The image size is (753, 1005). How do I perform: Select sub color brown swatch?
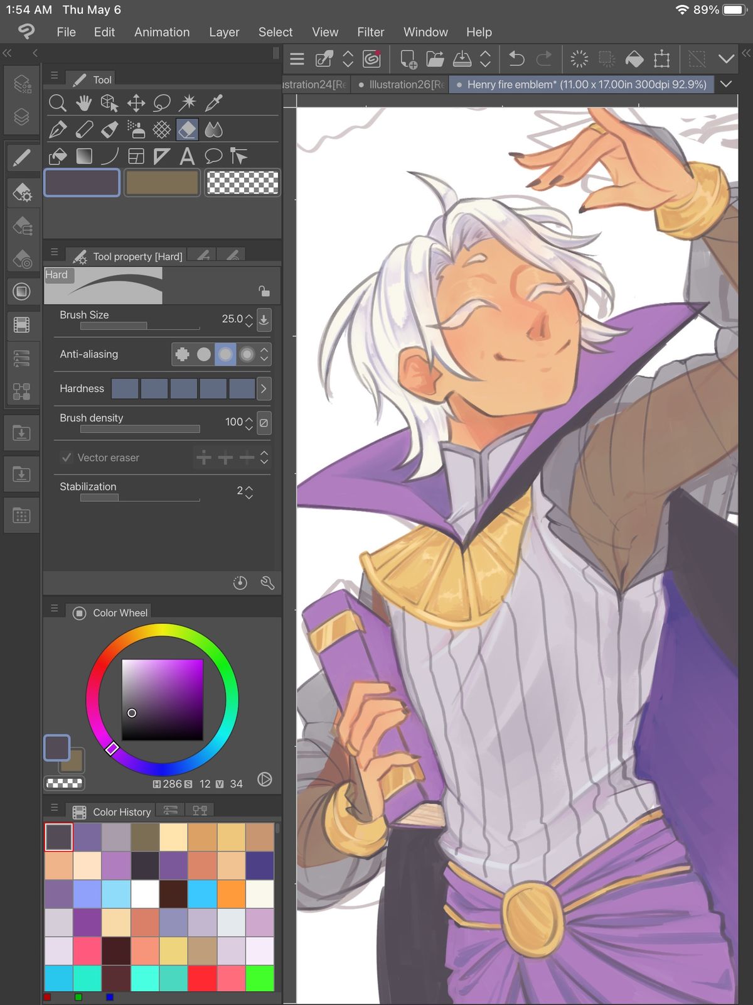coord(162,183)
